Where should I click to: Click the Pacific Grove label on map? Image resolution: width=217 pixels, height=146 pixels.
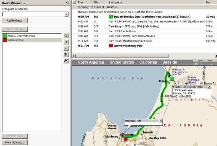pyautogui.click(x=112, y=127)
